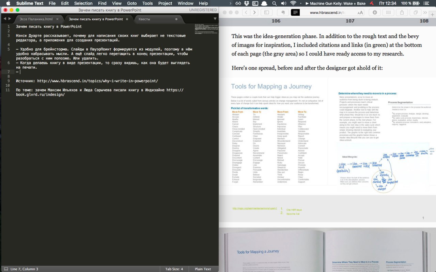Go to previous tab with left arrow
The height and width of the screenshot is (272, 436).
click(x=4, y=19)
